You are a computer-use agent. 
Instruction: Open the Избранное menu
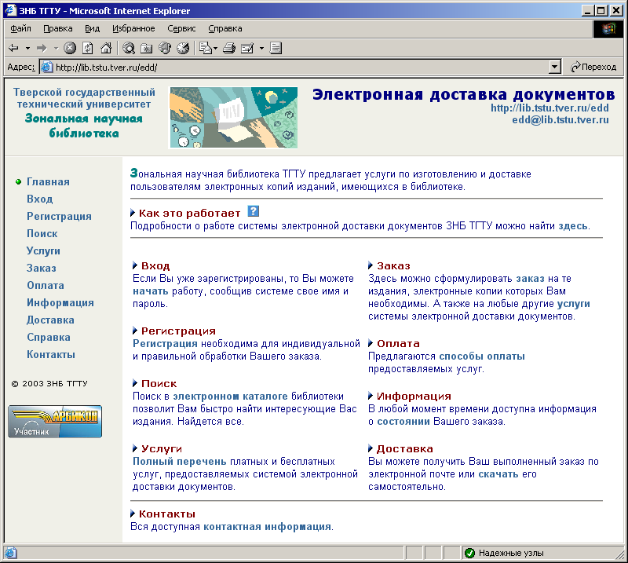coord(133,28)
